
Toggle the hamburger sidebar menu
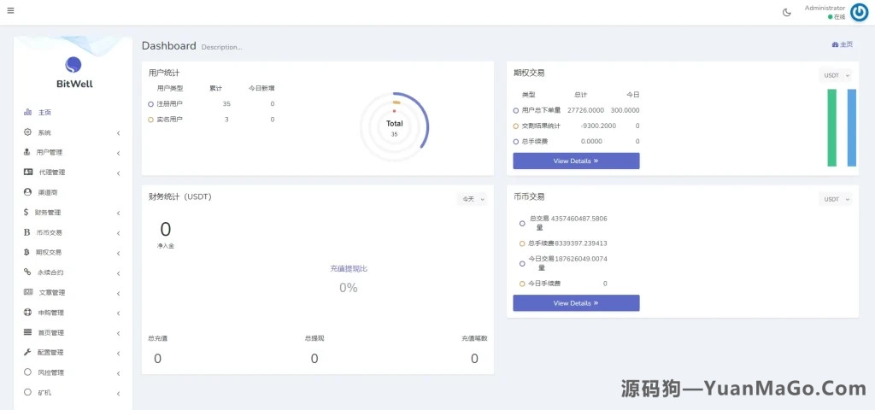pyautogui.click(x=10, y=10)
